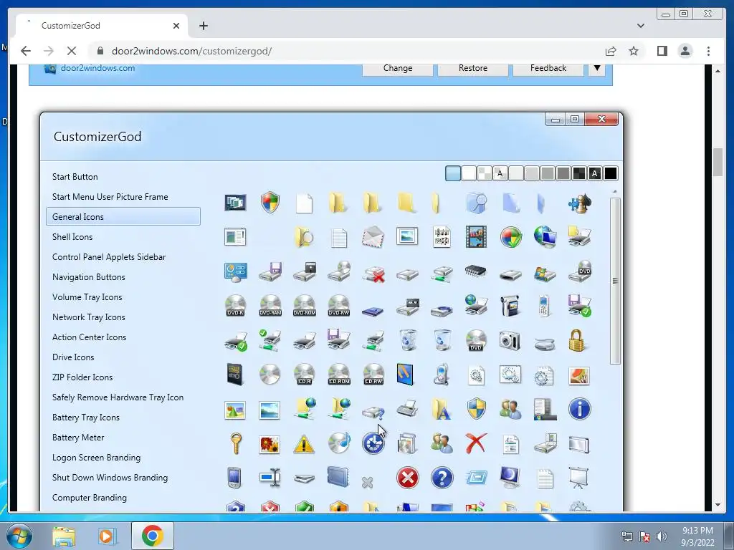Viewport: 734px width, 550px height.
Task: Launch Windows Media Player from taskbar
Action: point(108,536)
